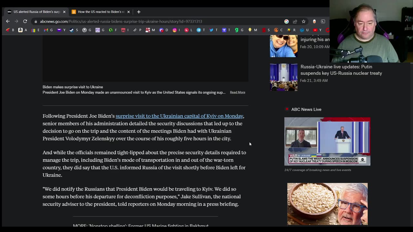
Task: Play the ABC News Live video
Action: (x=327, y=141)
